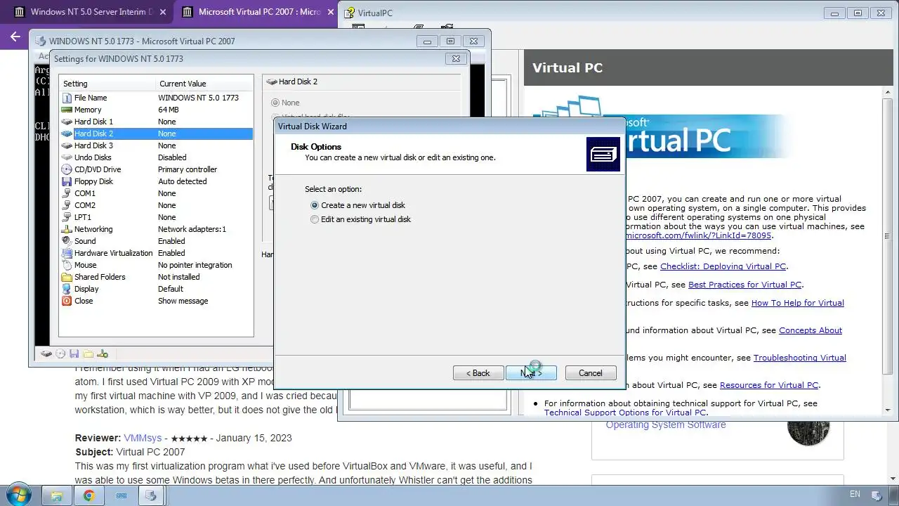Screen dimensions: 899x506
Task: Click the help window vertical scrollbar down arrow
Action: pos(888,410)
